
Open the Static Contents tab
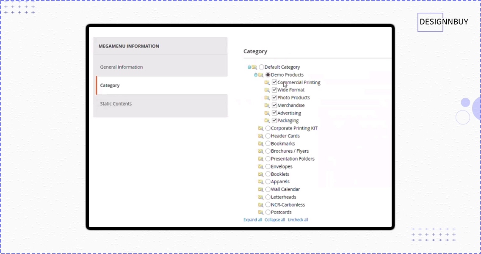click(160, 104)
